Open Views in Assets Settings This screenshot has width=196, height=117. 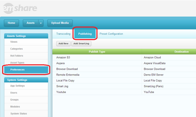(x=26, y=42)
